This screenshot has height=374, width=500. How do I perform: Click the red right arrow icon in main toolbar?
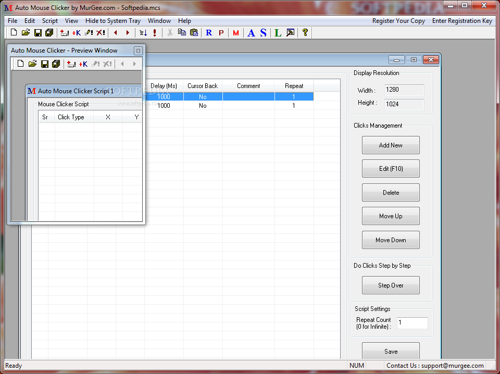pyautogui.click(x=128, y=32)
